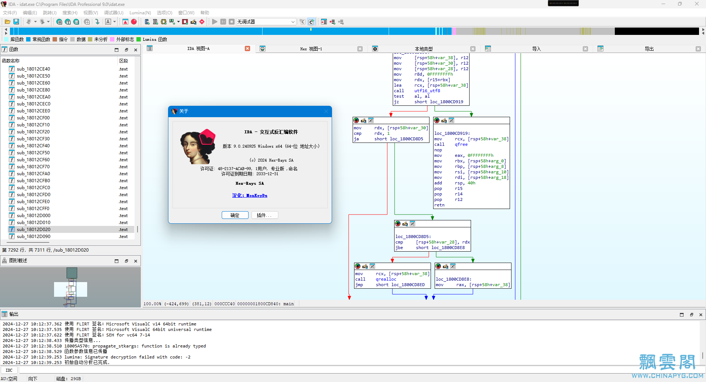Viewport: 706px width, 382px height.
Task: Click 确定 in the About dialog
Action: 235,215
